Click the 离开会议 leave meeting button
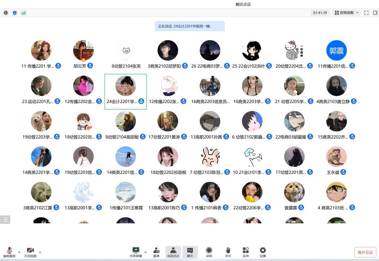Screen dimensions: 379x261 point(365,252)
